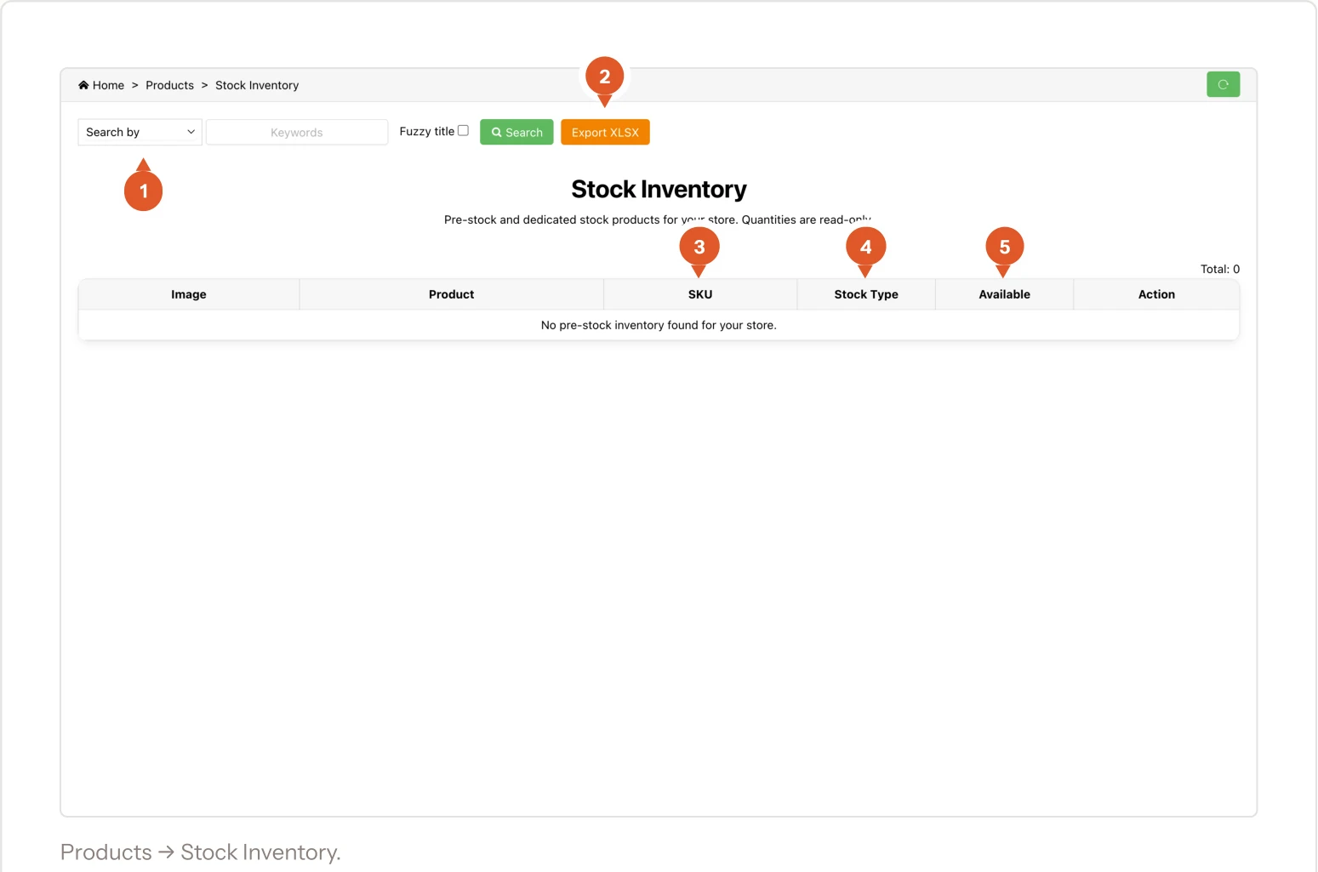The image size is (1318, 872).
Task: Enable the Fuzzy title checkbox
Action: (464, 131)
